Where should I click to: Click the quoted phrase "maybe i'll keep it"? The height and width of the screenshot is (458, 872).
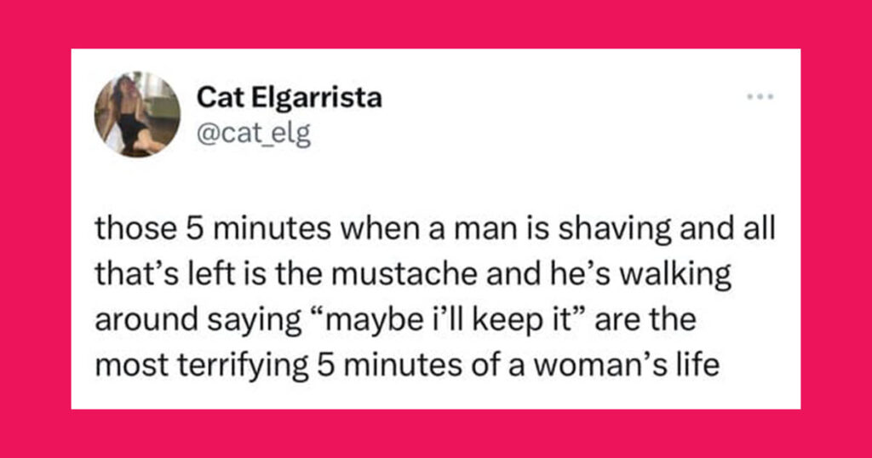point(447,321)
